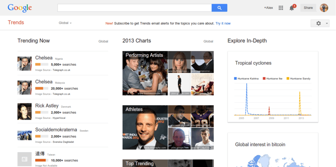
Task: Click 20,000+ searches bar for Chelsea Malaysia
Action: point(42,88)
